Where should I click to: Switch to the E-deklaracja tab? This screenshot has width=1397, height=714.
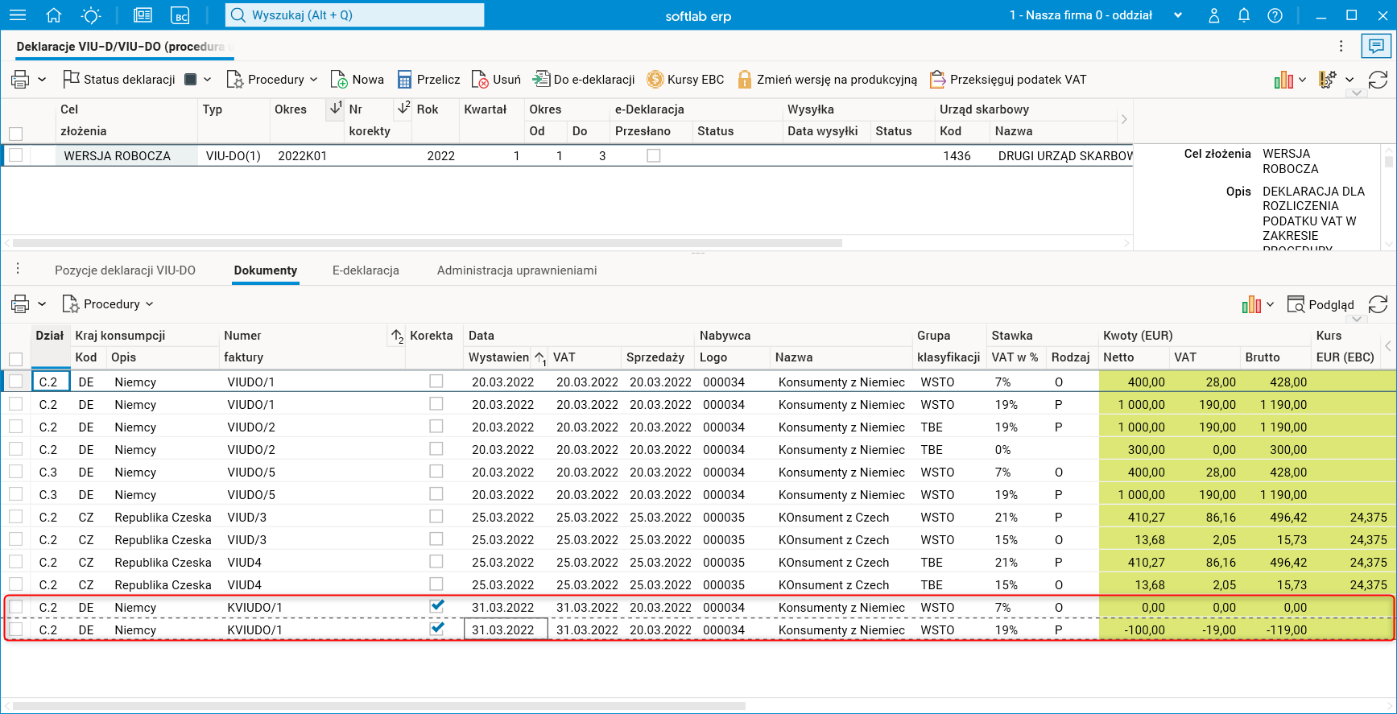[x=366, y=270]
